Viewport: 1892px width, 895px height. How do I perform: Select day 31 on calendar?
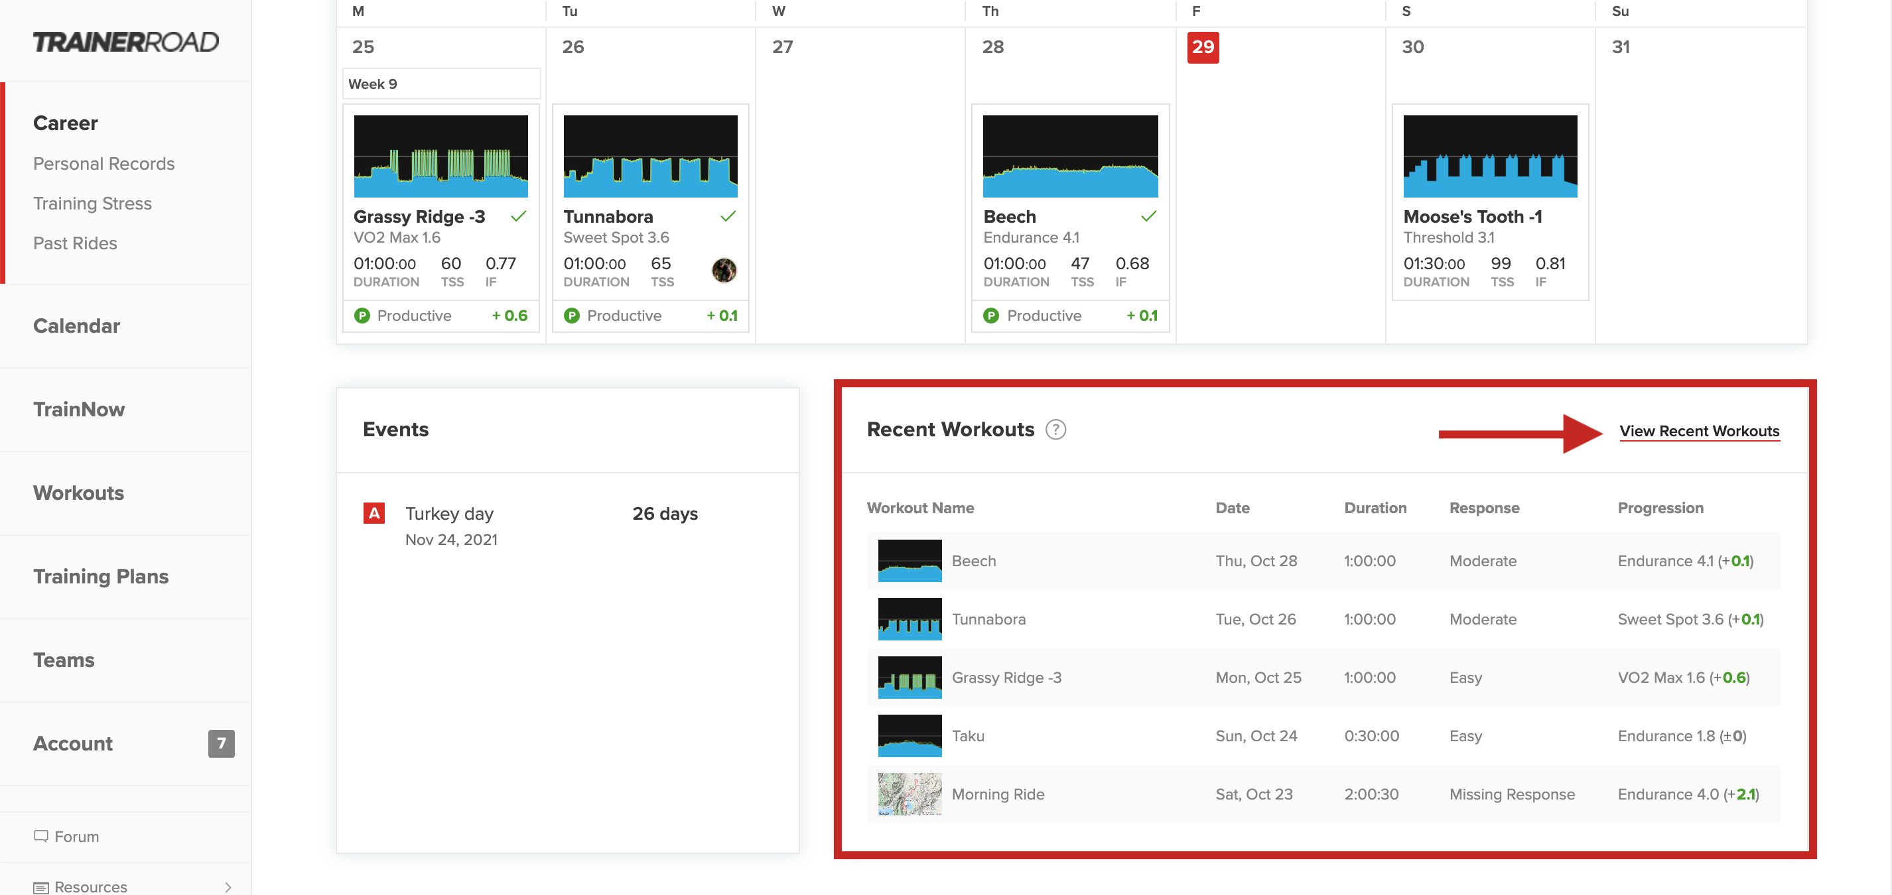pyautogui.click(x=1620, y=47)
